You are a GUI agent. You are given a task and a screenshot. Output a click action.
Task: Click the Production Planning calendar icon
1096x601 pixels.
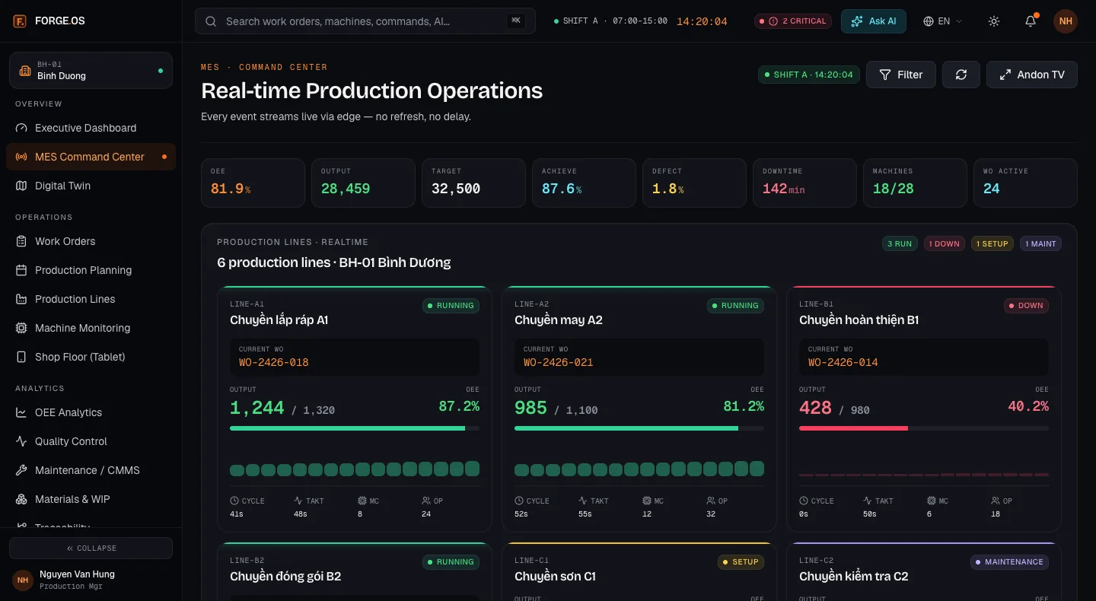tap(21, 270)
